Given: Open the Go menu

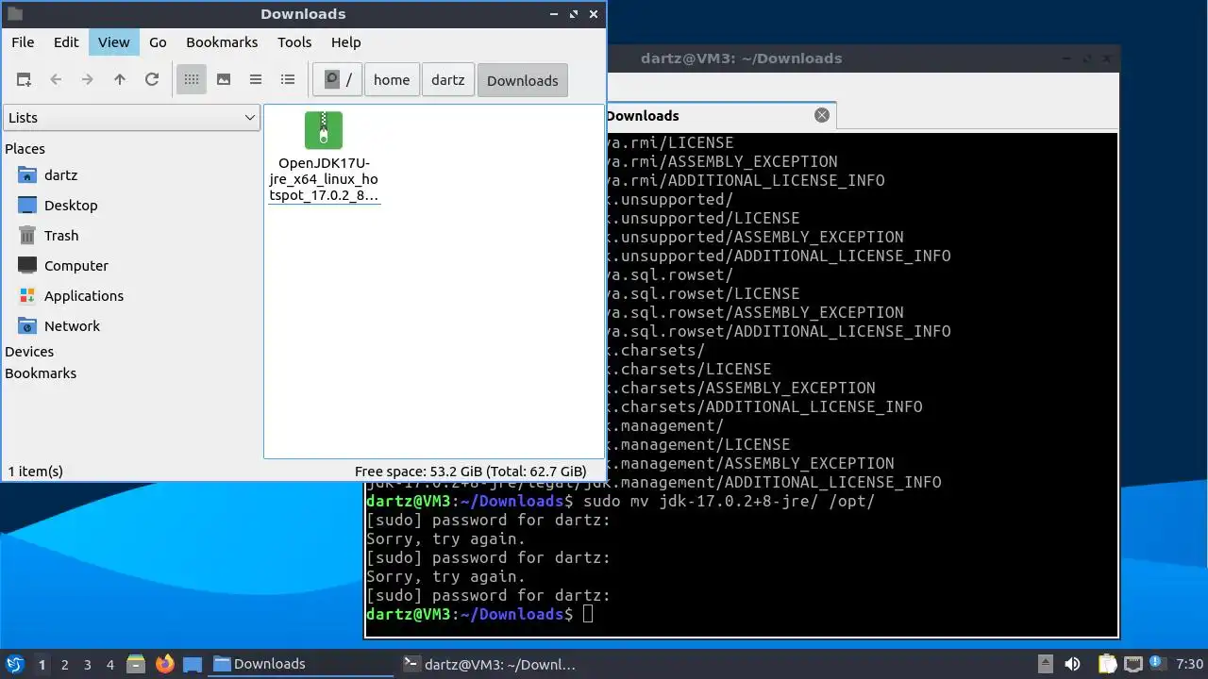Looking at the screenshot, I should tap(158, 42).
